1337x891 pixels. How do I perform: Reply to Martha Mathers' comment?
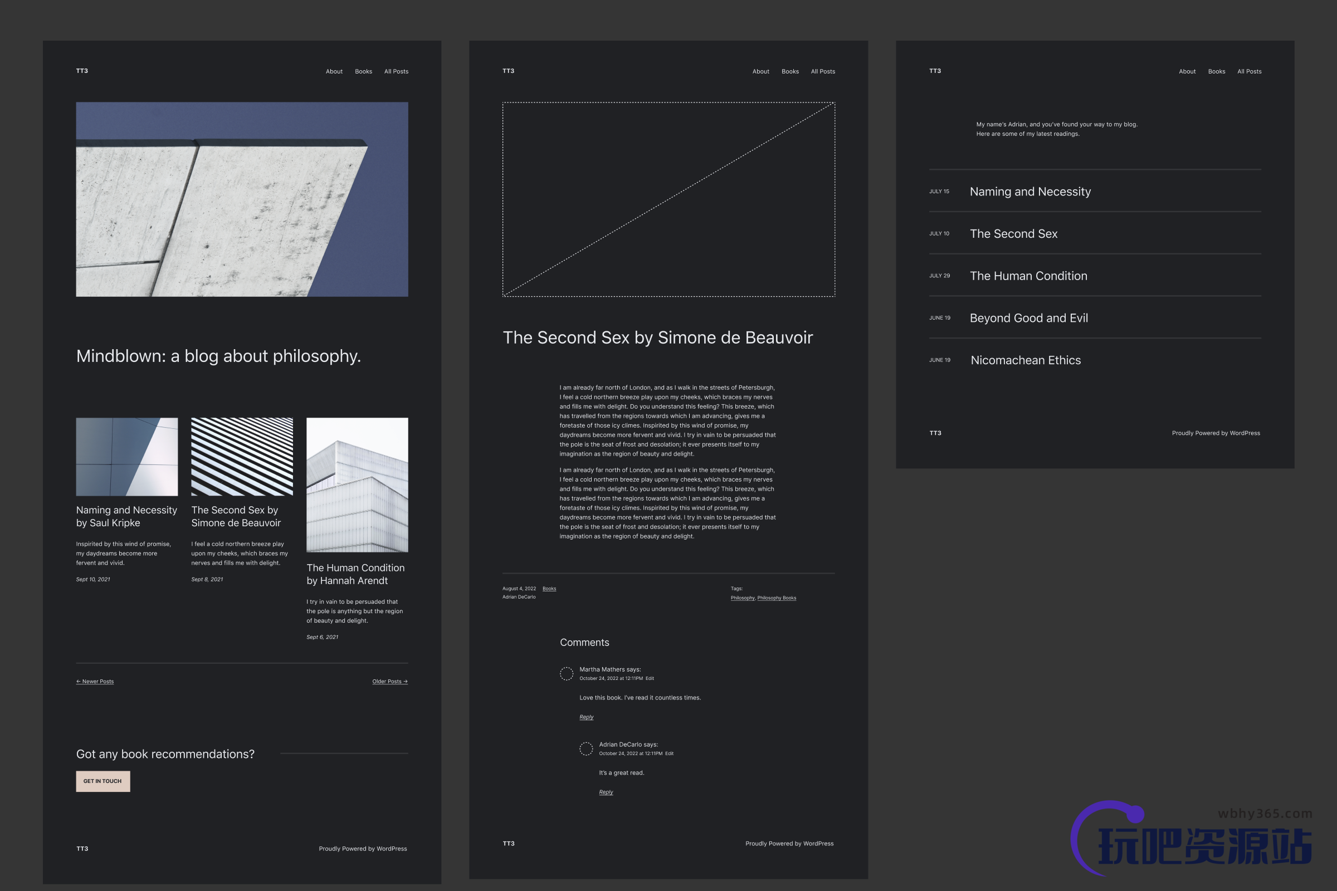coord(586,717)
